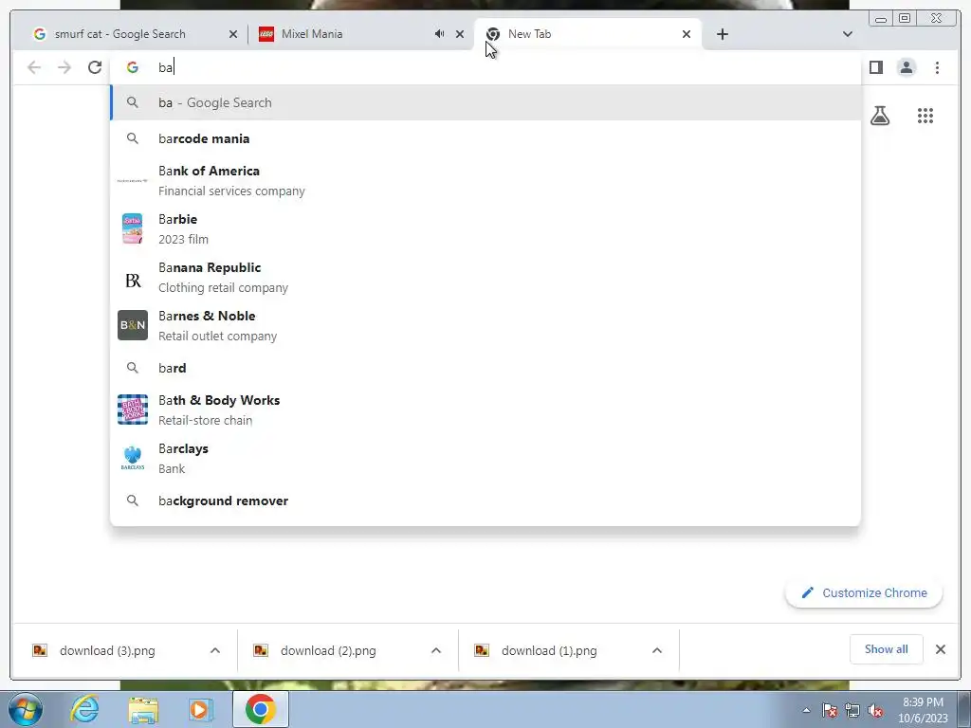Open the Chrome side panel icon
Viewport: 971px width, 728px height.
pyautogui.click(x=875, y=67)
